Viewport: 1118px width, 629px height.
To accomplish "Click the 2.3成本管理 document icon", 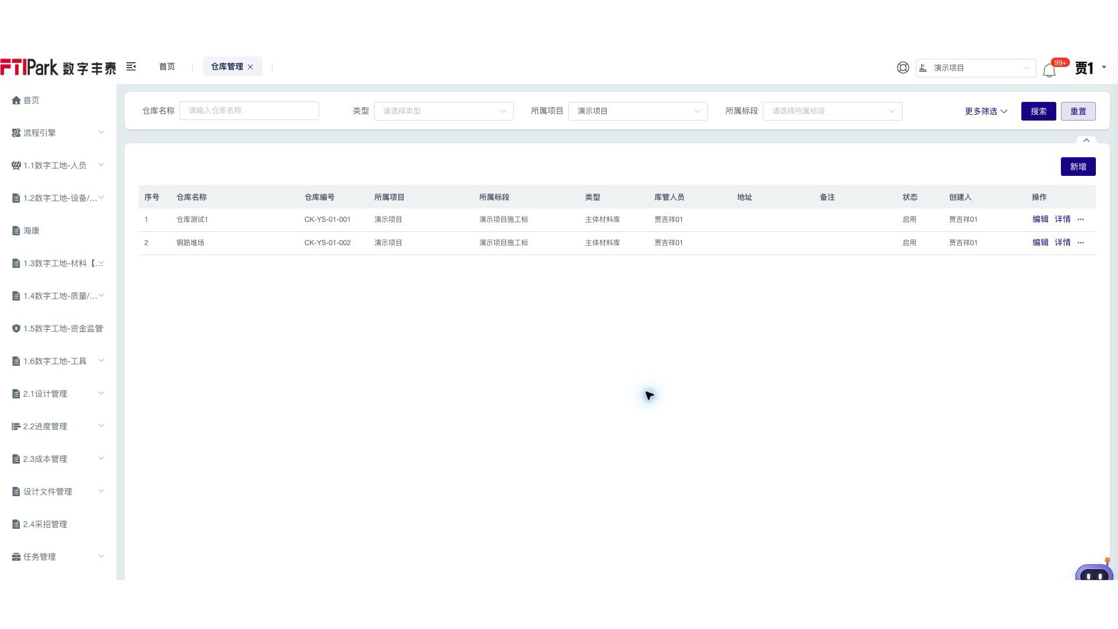I will point(16,459).
